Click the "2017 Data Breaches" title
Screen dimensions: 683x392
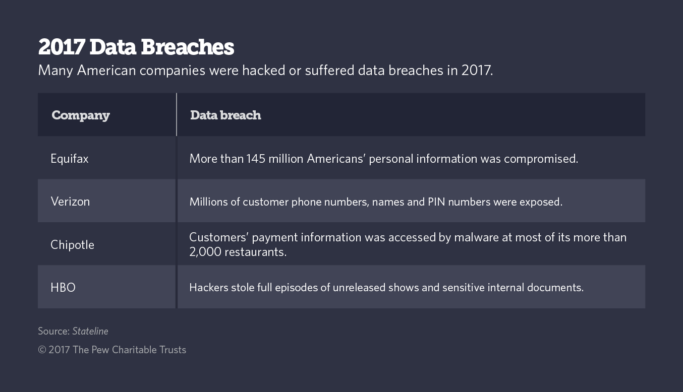[x=136, y=47]
